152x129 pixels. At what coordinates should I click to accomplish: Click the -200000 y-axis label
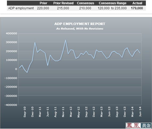click(11, 87)
